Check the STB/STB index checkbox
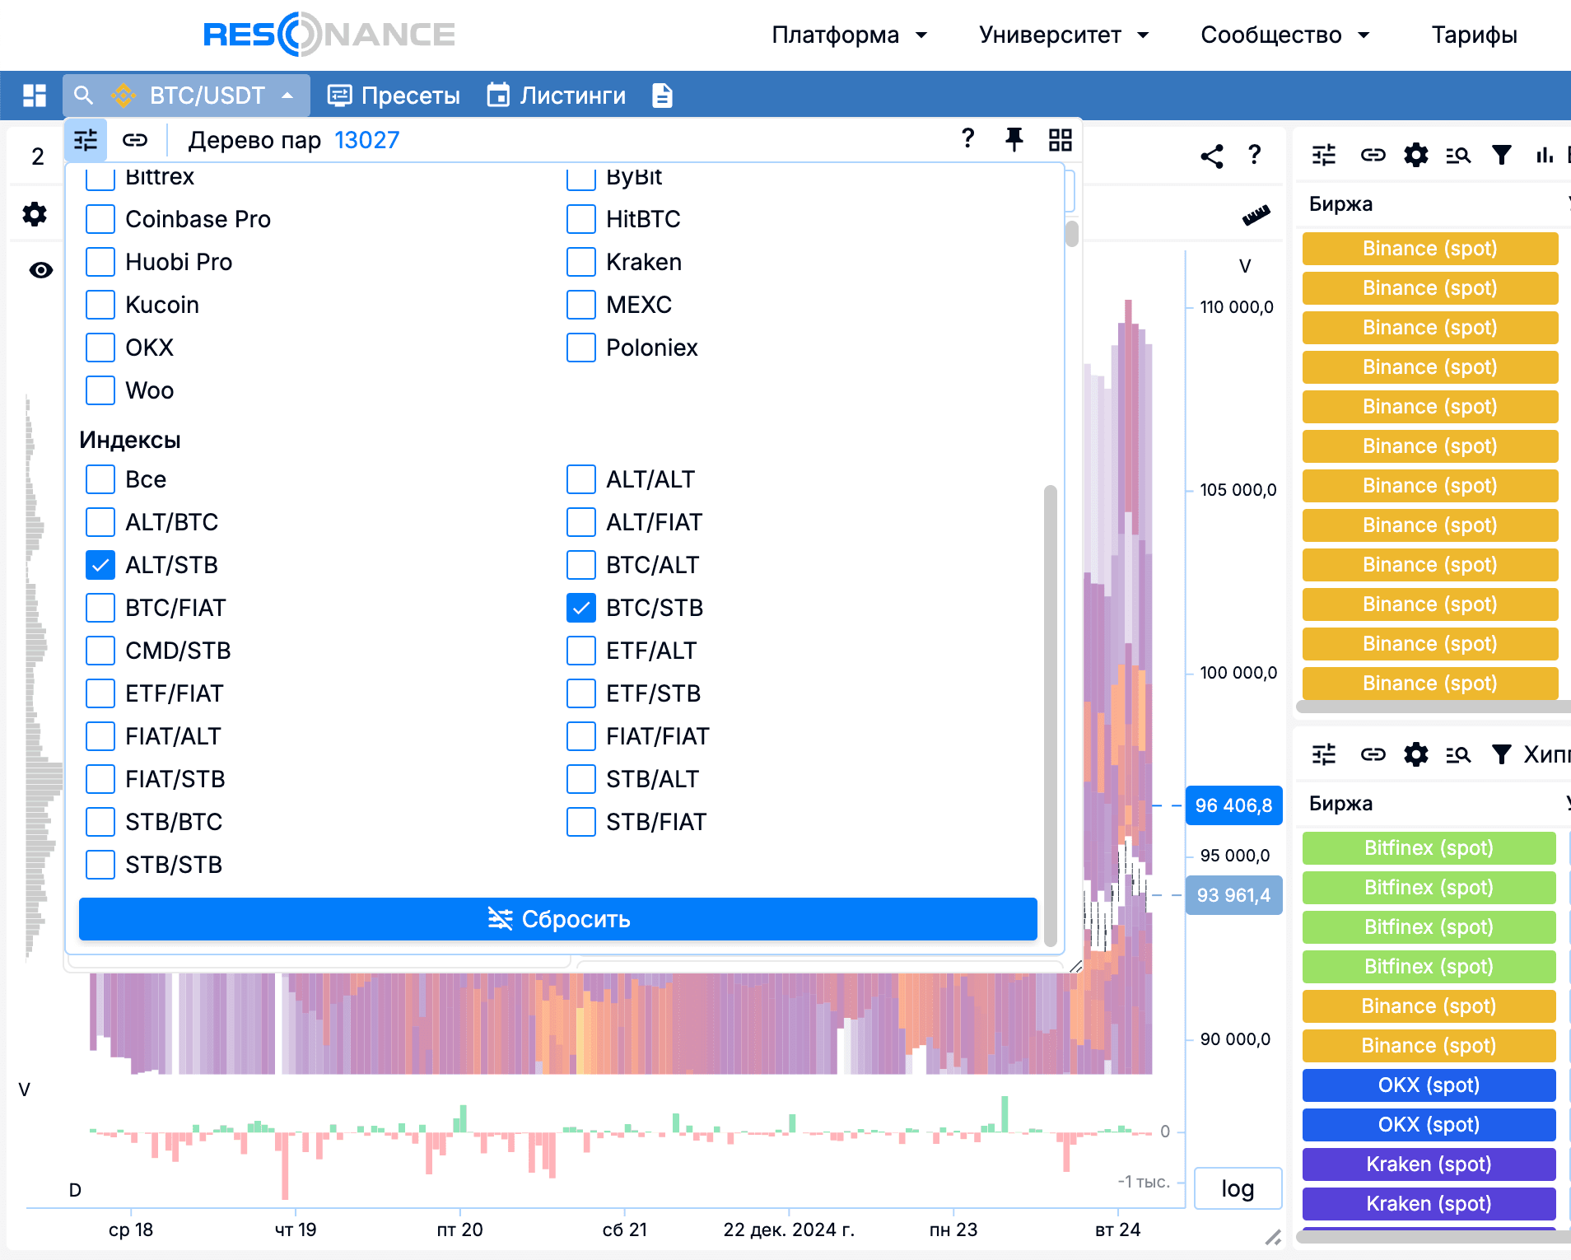This screenshot has width=1571, height=1260. [100, 865]
